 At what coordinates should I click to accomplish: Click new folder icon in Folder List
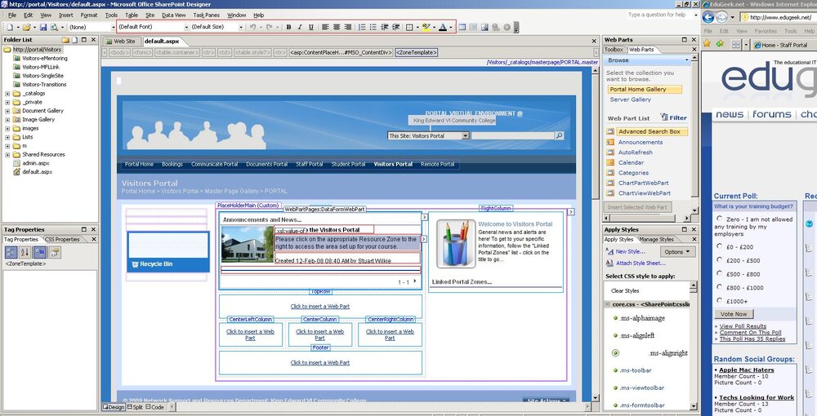pyautogui.click(x=65, y=39)
